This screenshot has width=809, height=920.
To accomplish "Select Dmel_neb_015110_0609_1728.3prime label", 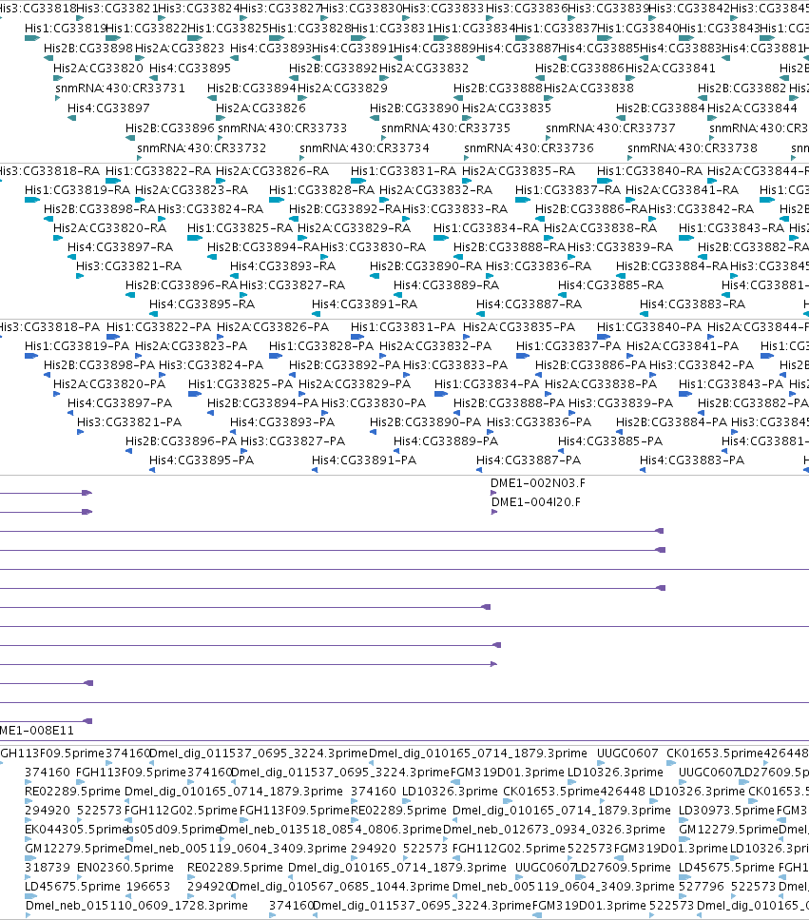I will (137, 906).
